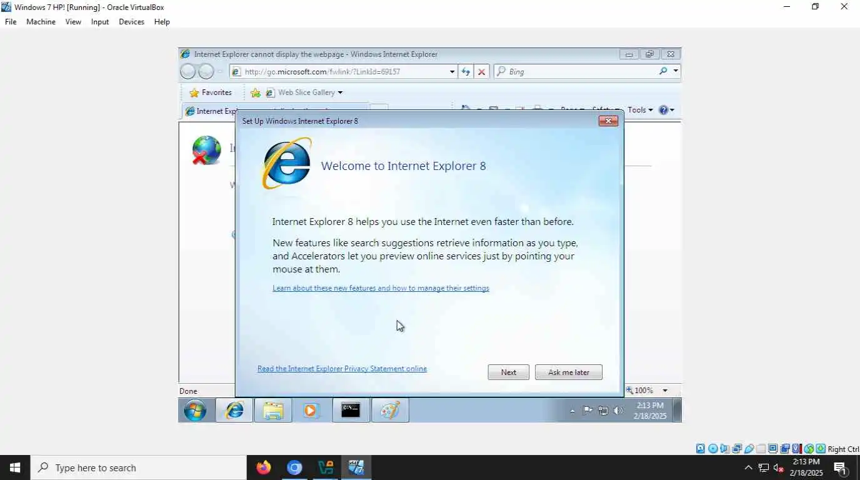Open host notification center icon
Screen dimensions: 860x480
click(x=841, y=467)
